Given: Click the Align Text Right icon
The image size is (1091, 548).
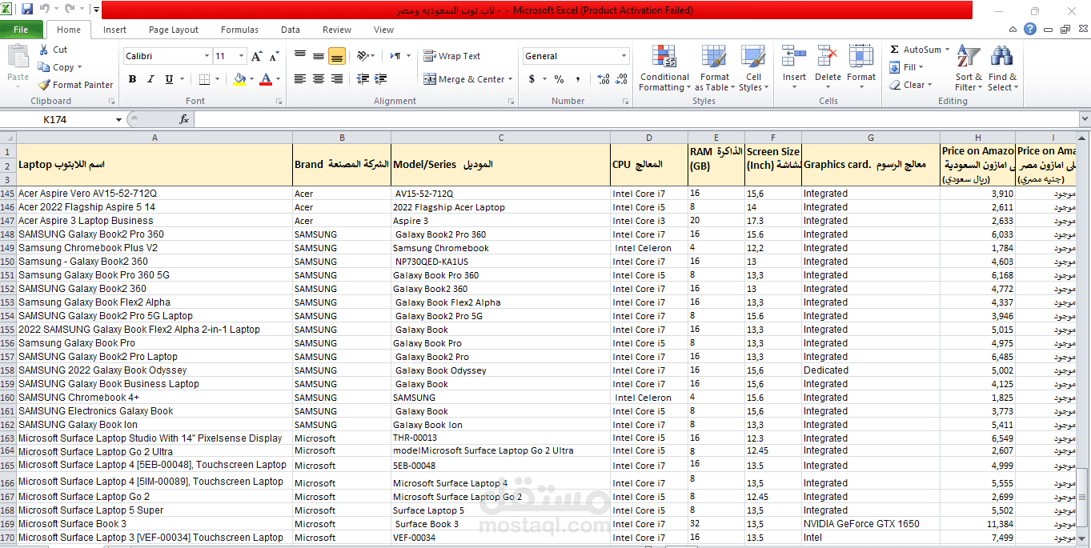Looking at the screenshot, I should click(x=337, y=79).
